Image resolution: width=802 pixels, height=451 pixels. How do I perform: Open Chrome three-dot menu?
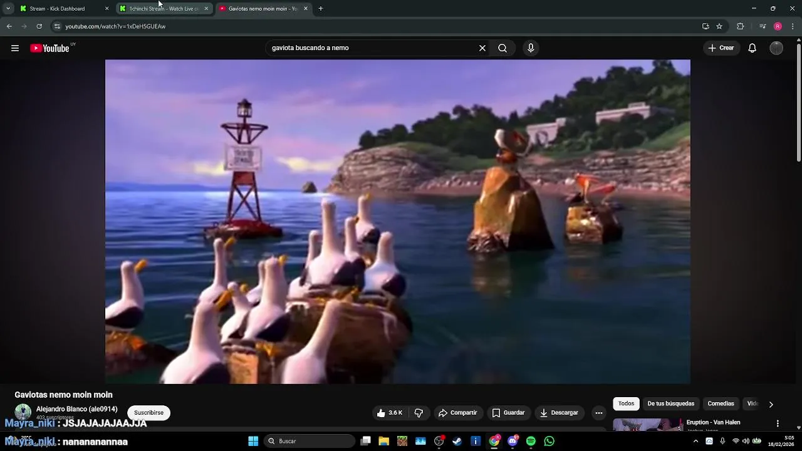793,26
